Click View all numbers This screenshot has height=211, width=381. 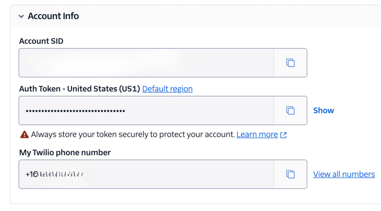tap(344, 174)
